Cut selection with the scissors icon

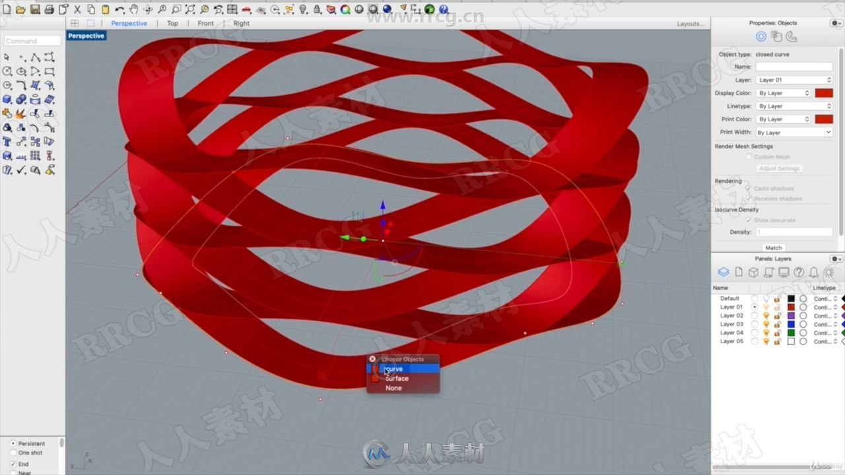77,9
